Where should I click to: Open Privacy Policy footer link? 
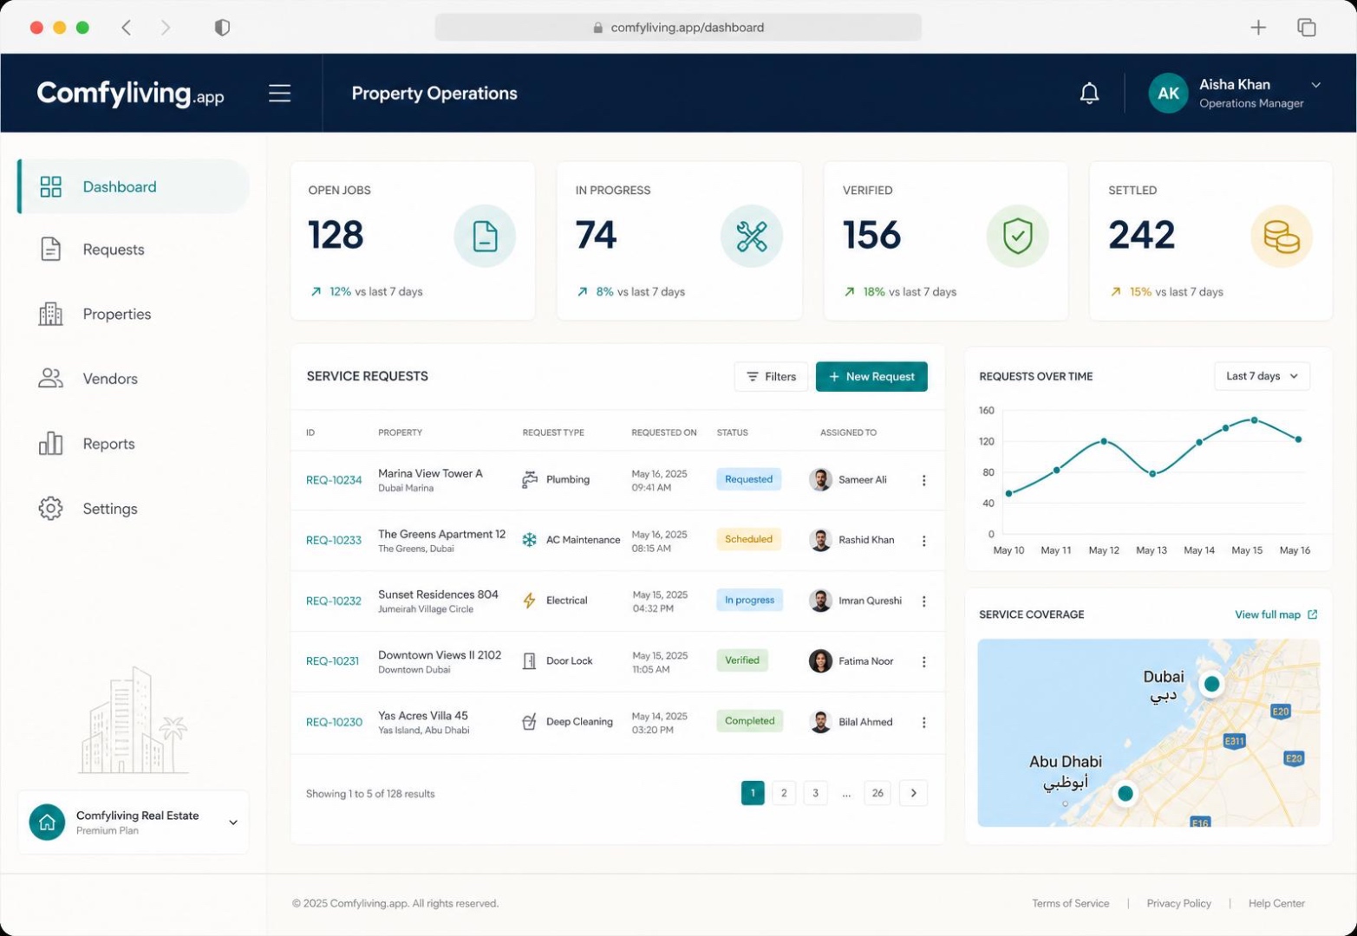pyautogui.click(x=1178, y=903)
